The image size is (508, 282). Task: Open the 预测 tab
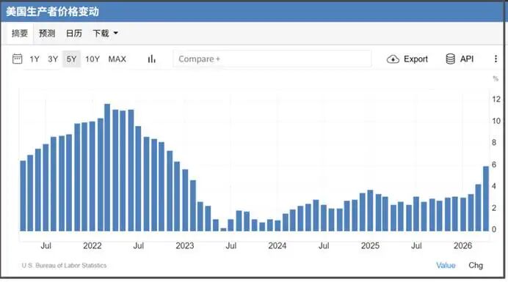(47, 33)
